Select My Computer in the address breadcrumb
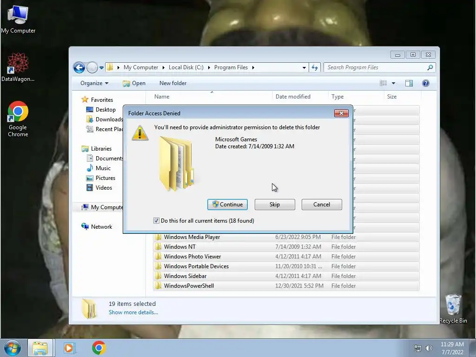476x357 pixels. pyautogui.click(x=140, y=67)
